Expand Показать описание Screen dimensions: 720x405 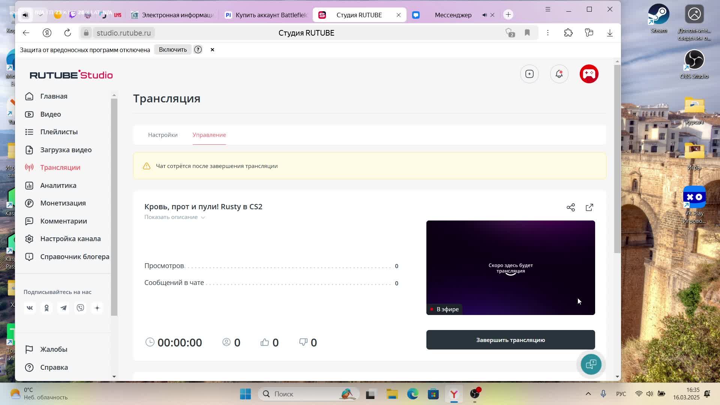pos(175,217)
